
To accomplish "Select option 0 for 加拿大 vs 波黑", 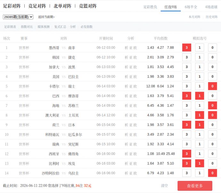I will click(212, 67).
